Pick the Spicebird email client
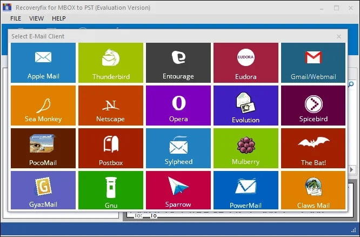Screen dimensions: 360x237 tap(313, 106)
